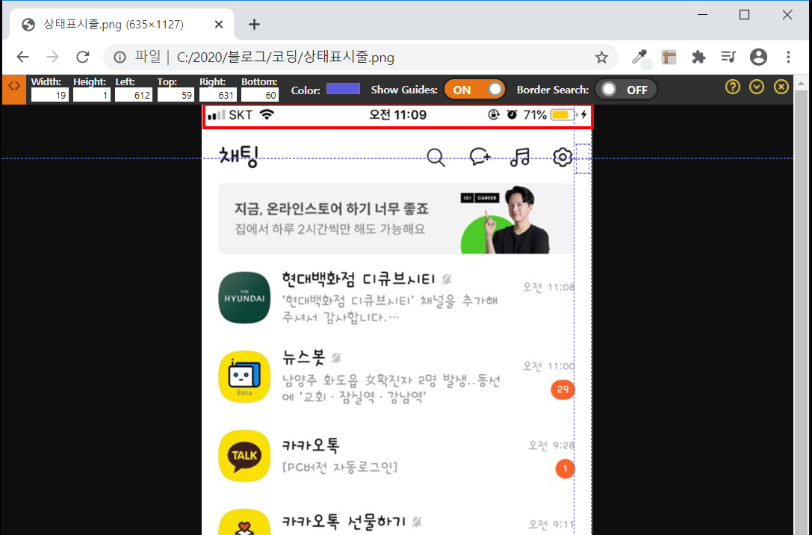This screenshot has height=535, width=812.
Task: Click the settings gear in chat header
Action: [562, 157]
